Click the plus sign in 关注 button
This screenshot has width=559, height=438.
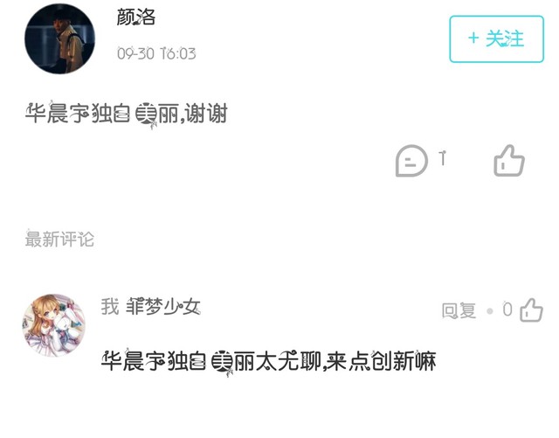click(473, 38)
